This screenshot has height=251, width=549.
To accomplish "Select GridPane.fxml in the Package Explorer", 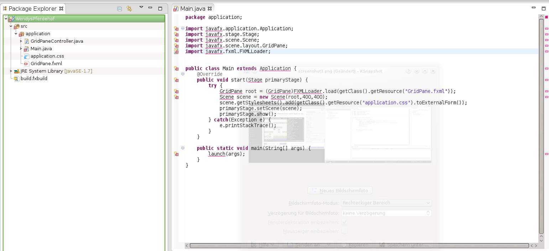I will click(46, 64).
